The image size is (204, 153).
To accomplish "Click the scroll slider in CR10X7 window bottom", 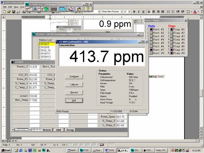I will click(16, 130).
